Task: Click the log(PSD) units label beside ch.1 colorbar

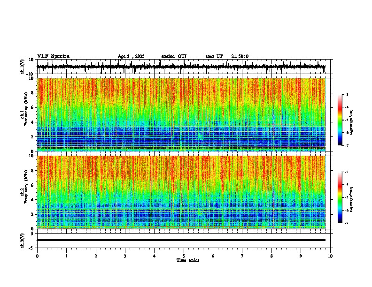Action: pyautogui.click(x=352, y=122)
